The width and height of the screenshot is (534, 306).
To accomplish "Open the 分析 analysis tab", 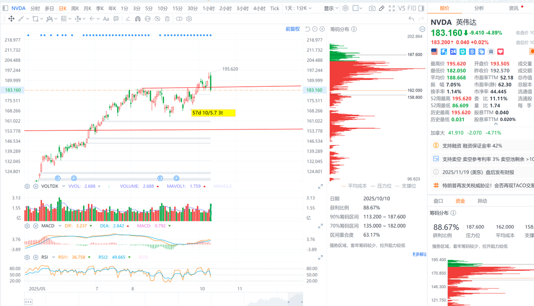I will coord(479,8).
